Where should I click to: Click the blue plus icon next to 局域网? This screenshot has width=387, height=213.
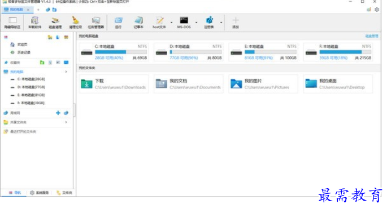[58, 113]
